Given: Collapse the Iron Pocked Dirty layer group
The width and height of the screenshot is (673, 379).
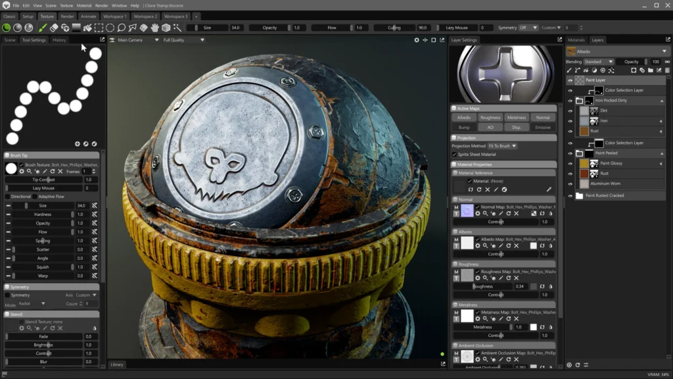Looking at the screenshot, I should [x=661, y=101].
